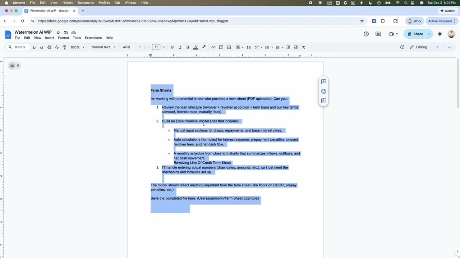Open the comments panel icon
The image size is (460, 258).
click(378, 34)
